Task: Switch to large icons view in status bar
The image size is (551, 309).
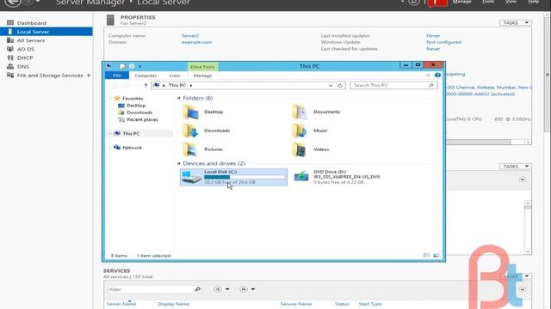Action: 436,256
